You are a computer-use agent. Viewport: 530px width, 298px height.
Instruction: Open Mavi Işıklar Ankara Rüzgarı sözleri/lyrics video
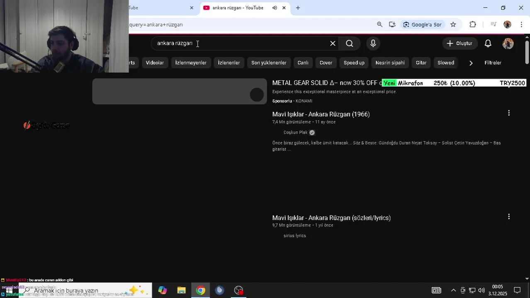(331, 218)
